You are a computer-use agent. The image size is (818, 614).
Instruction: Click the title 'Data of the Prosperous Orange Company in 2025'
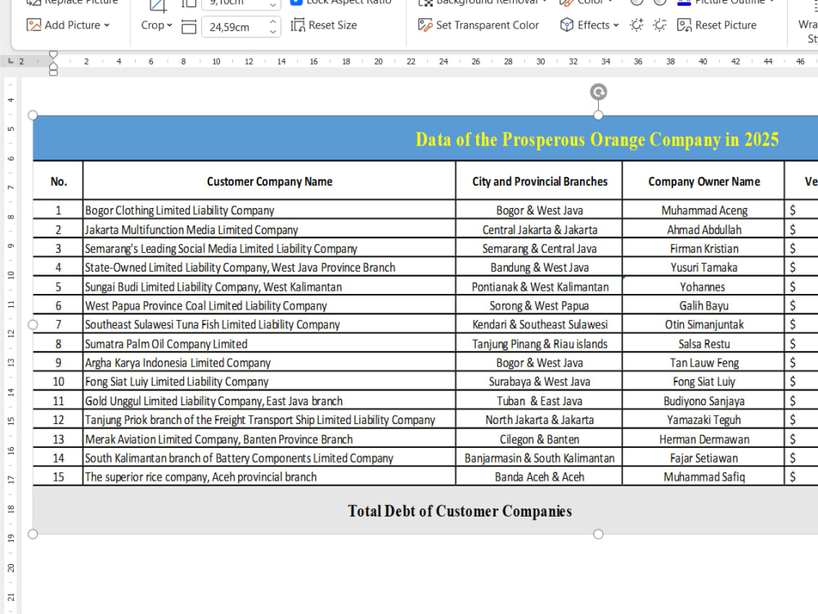(x=597, y=140)
